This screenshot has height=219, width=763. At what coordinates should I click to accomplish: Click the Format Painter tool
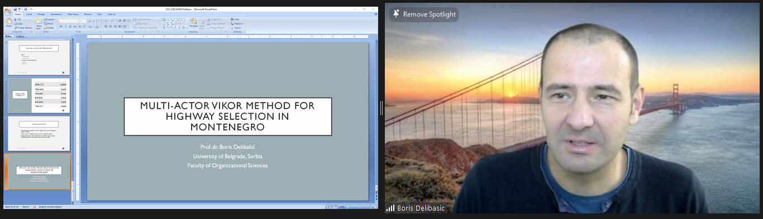pos(23,28)
